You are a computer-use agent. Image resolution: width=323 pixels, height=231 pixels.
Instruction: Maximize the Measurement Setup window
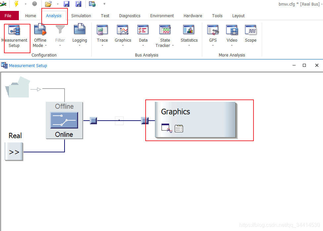pos(304,65)
